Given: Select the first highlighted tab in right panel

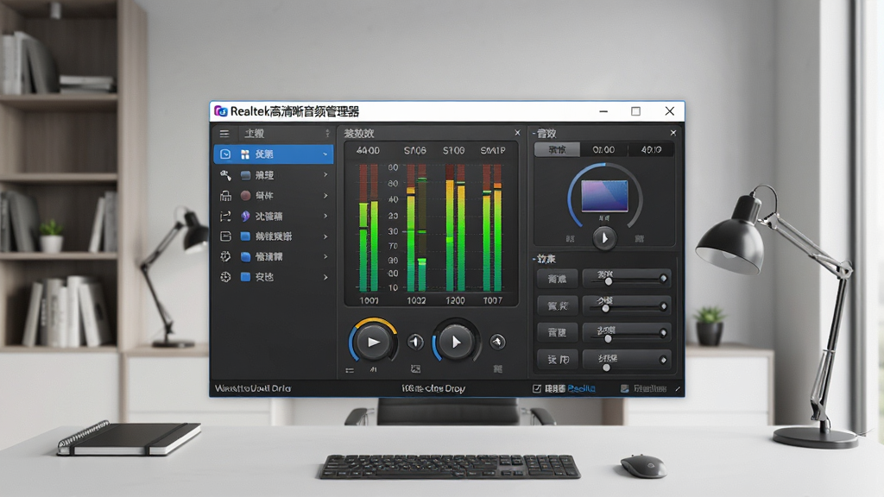Looking at the screenshot, I should 557,149.
